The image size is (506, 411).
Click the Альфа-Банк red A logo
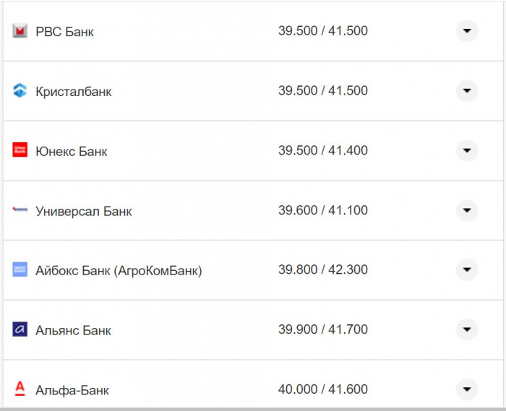[x=20, y=389]
